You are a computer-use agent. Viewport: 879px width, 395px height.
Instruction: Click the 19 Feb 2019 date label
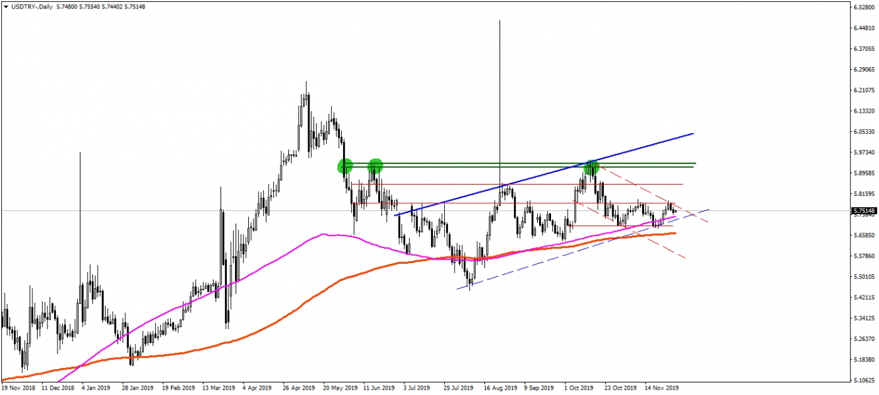(x=179, y=388)
